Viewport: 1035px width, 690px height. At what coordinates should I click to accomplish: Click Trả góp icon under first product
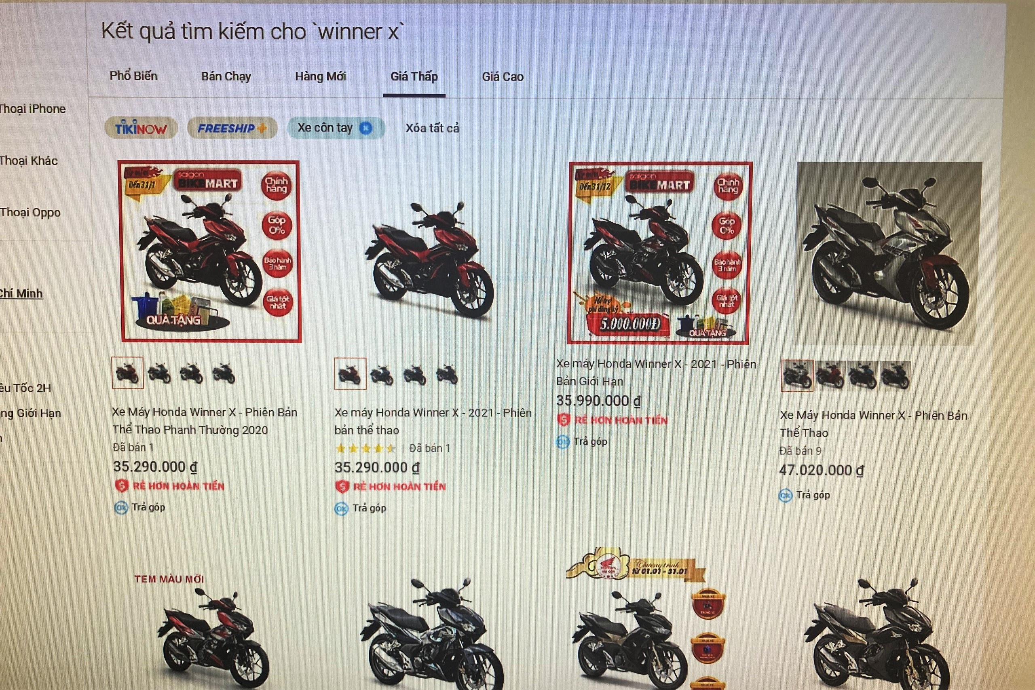121,508
